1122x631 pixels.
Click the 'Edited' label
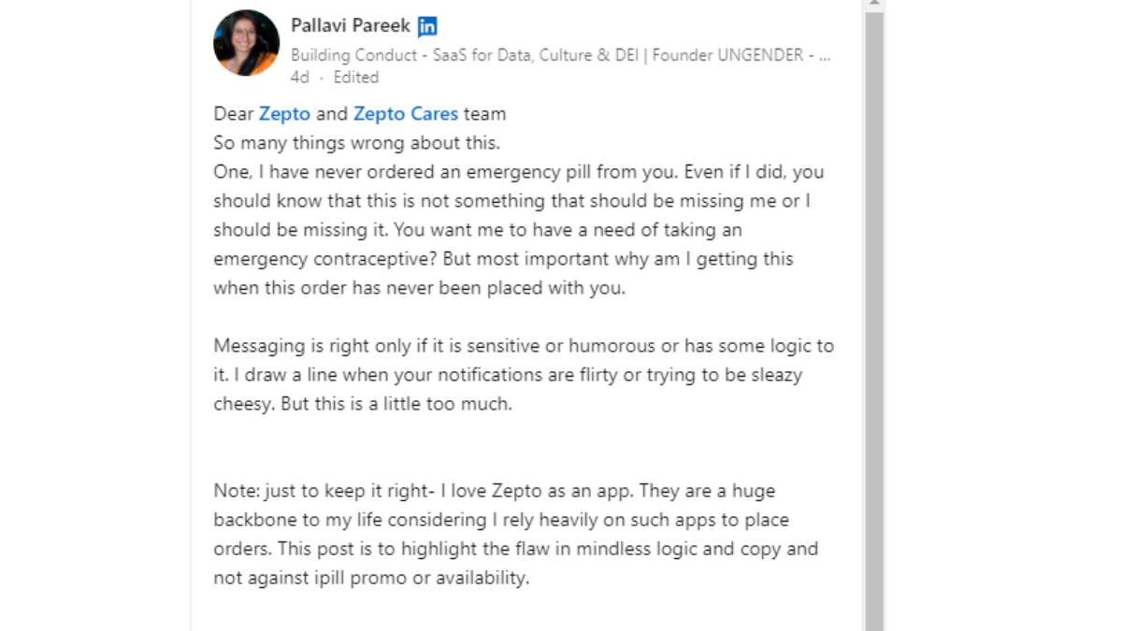click(356, 78)
